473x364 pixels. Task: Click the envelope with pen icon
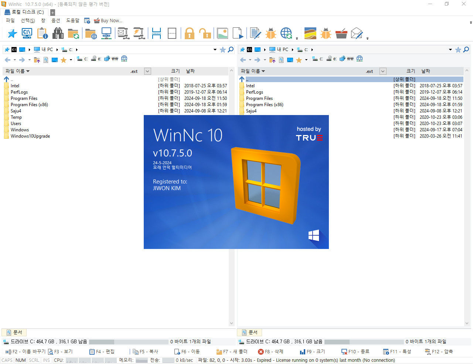coord(357,34)
